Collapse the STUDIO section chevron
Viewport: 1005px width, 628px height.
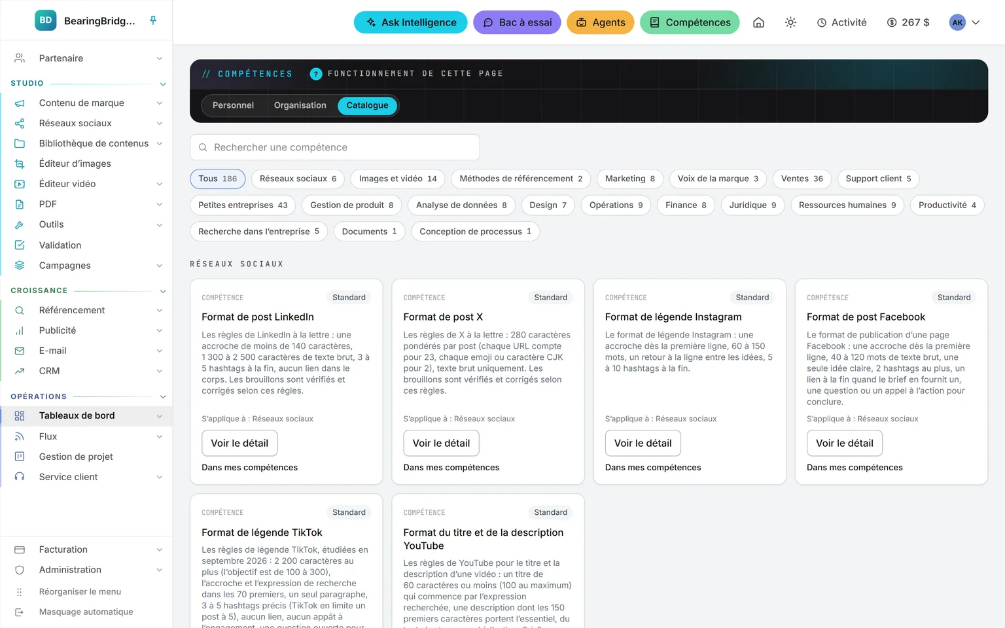click(163, 84)
